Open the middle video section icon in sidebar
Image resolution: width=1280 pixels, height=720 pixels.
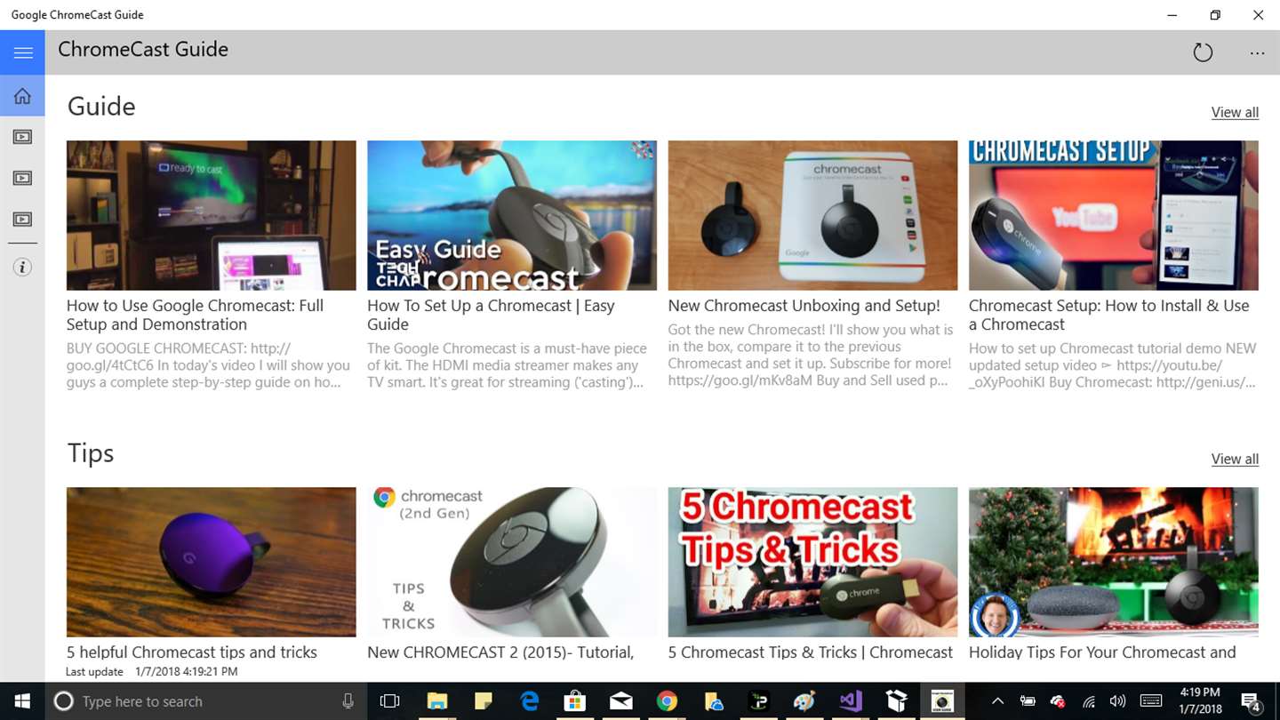(x=22, y=178)
